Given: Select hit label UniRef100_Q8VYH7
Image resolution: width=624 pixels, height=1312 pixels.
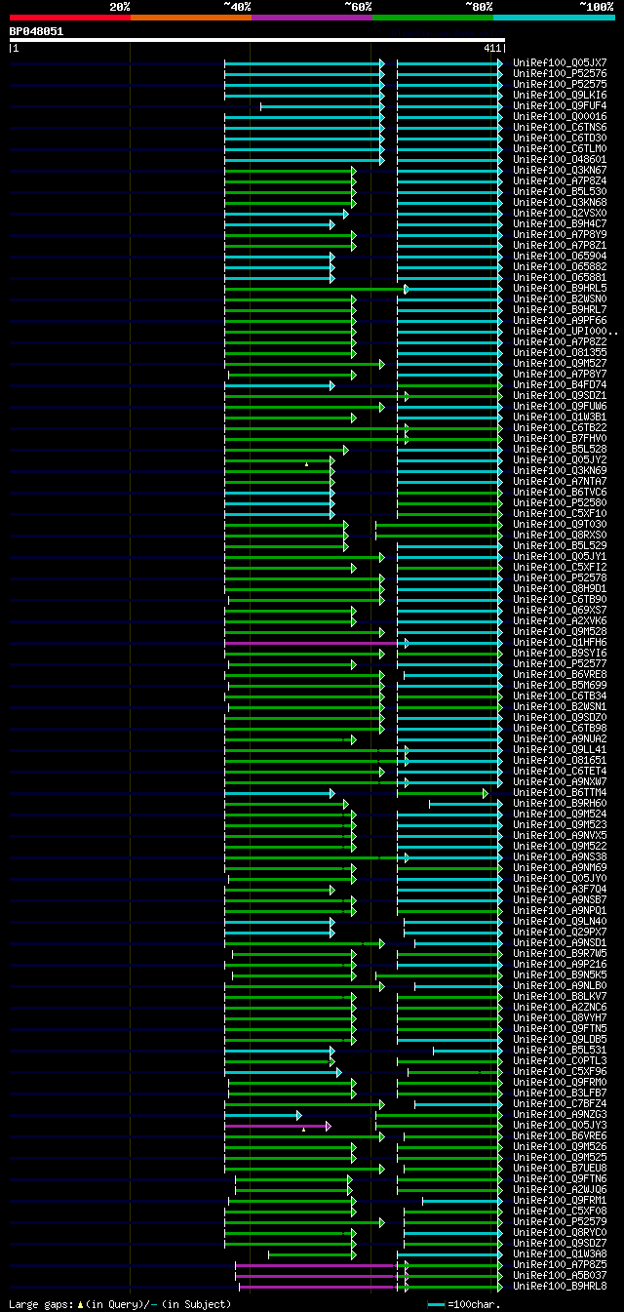Looking at the screenshot, I should tap(560, 1017).
